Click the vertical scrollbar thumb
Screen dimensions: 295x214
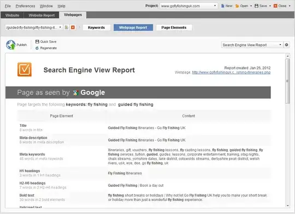pyautogui.click(x=287, y=81)
